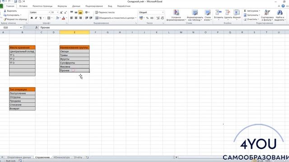This screenshot has width=289, height=162.
Task: Select cell containing Сухофрукты
Action: [75, 63]
